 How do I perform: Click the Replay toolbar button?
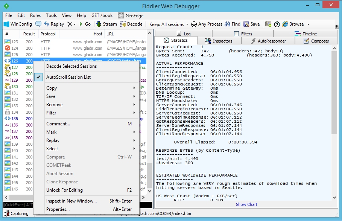pyautogui.click(x=54, y=24)
